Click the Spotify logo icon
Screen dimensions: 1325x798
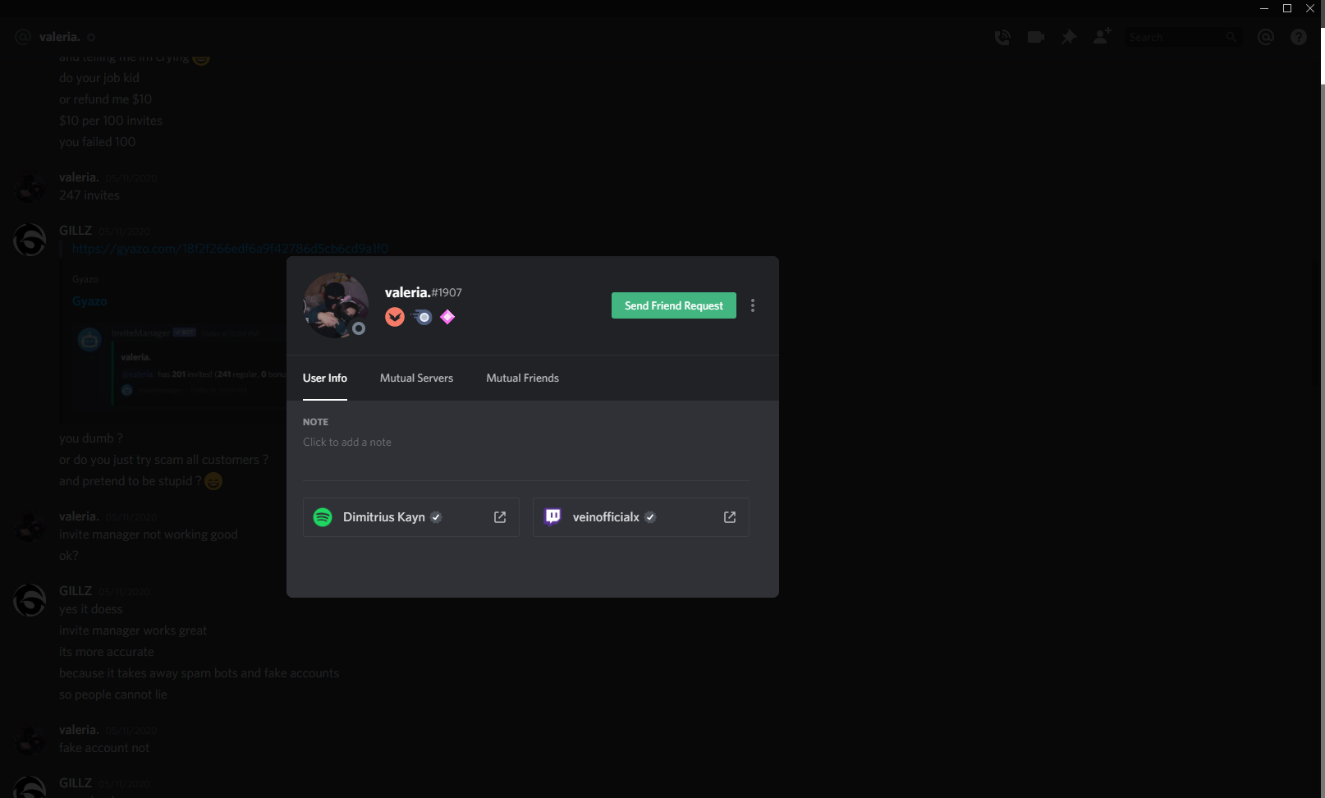[x=323, y=517]
